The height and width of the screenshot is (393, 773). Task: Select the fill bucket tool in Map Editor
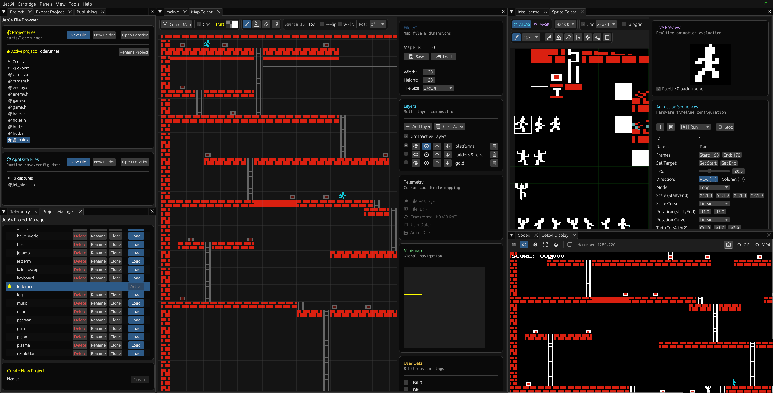(x=256, y=24)
